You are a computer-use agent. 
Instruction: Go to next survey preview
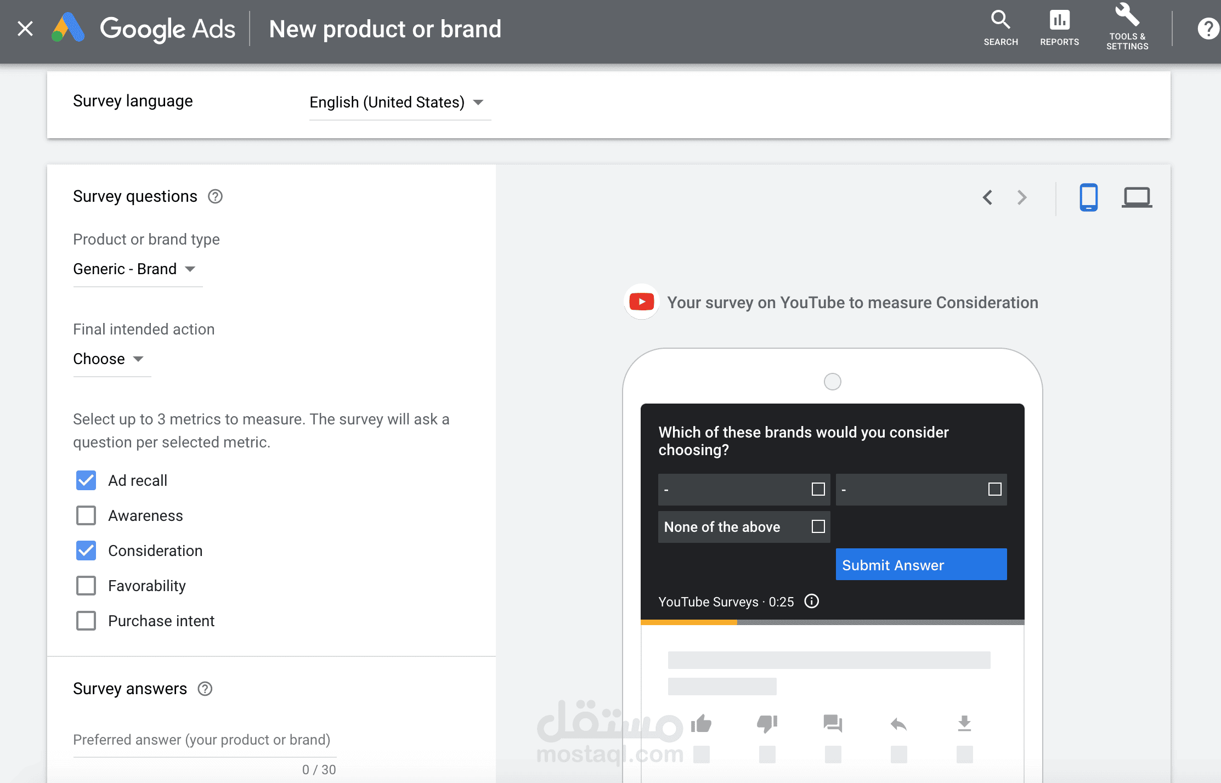coord(1021,197)
